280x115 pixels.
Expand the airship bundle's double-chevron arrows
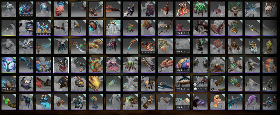[x=188, y=89]
